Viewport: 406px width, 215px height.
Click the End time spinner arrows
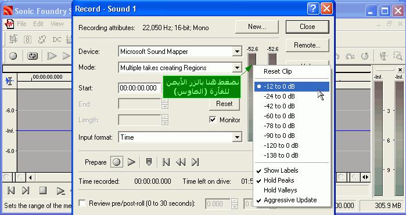click(x=165, y=104)
